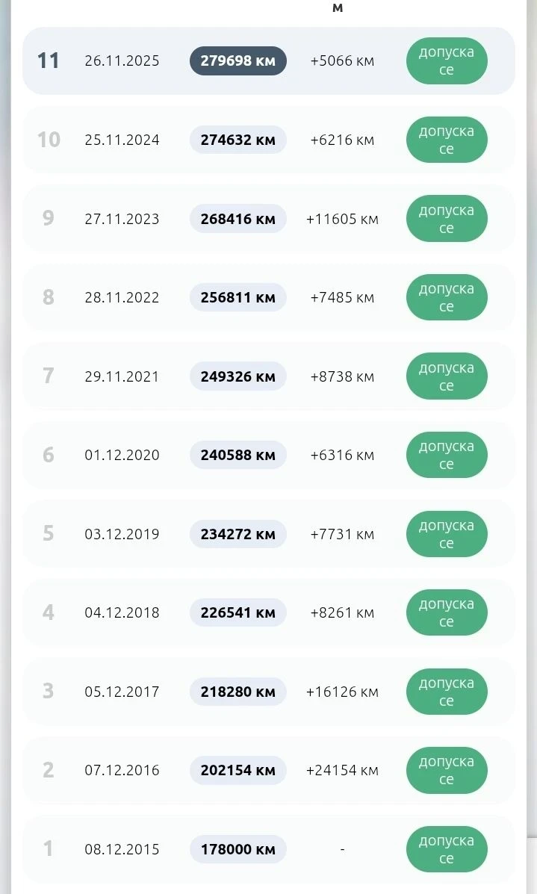Select row number 9 dated 27.11.2023
The image size is (537, 894).
(x=269, y=218)
